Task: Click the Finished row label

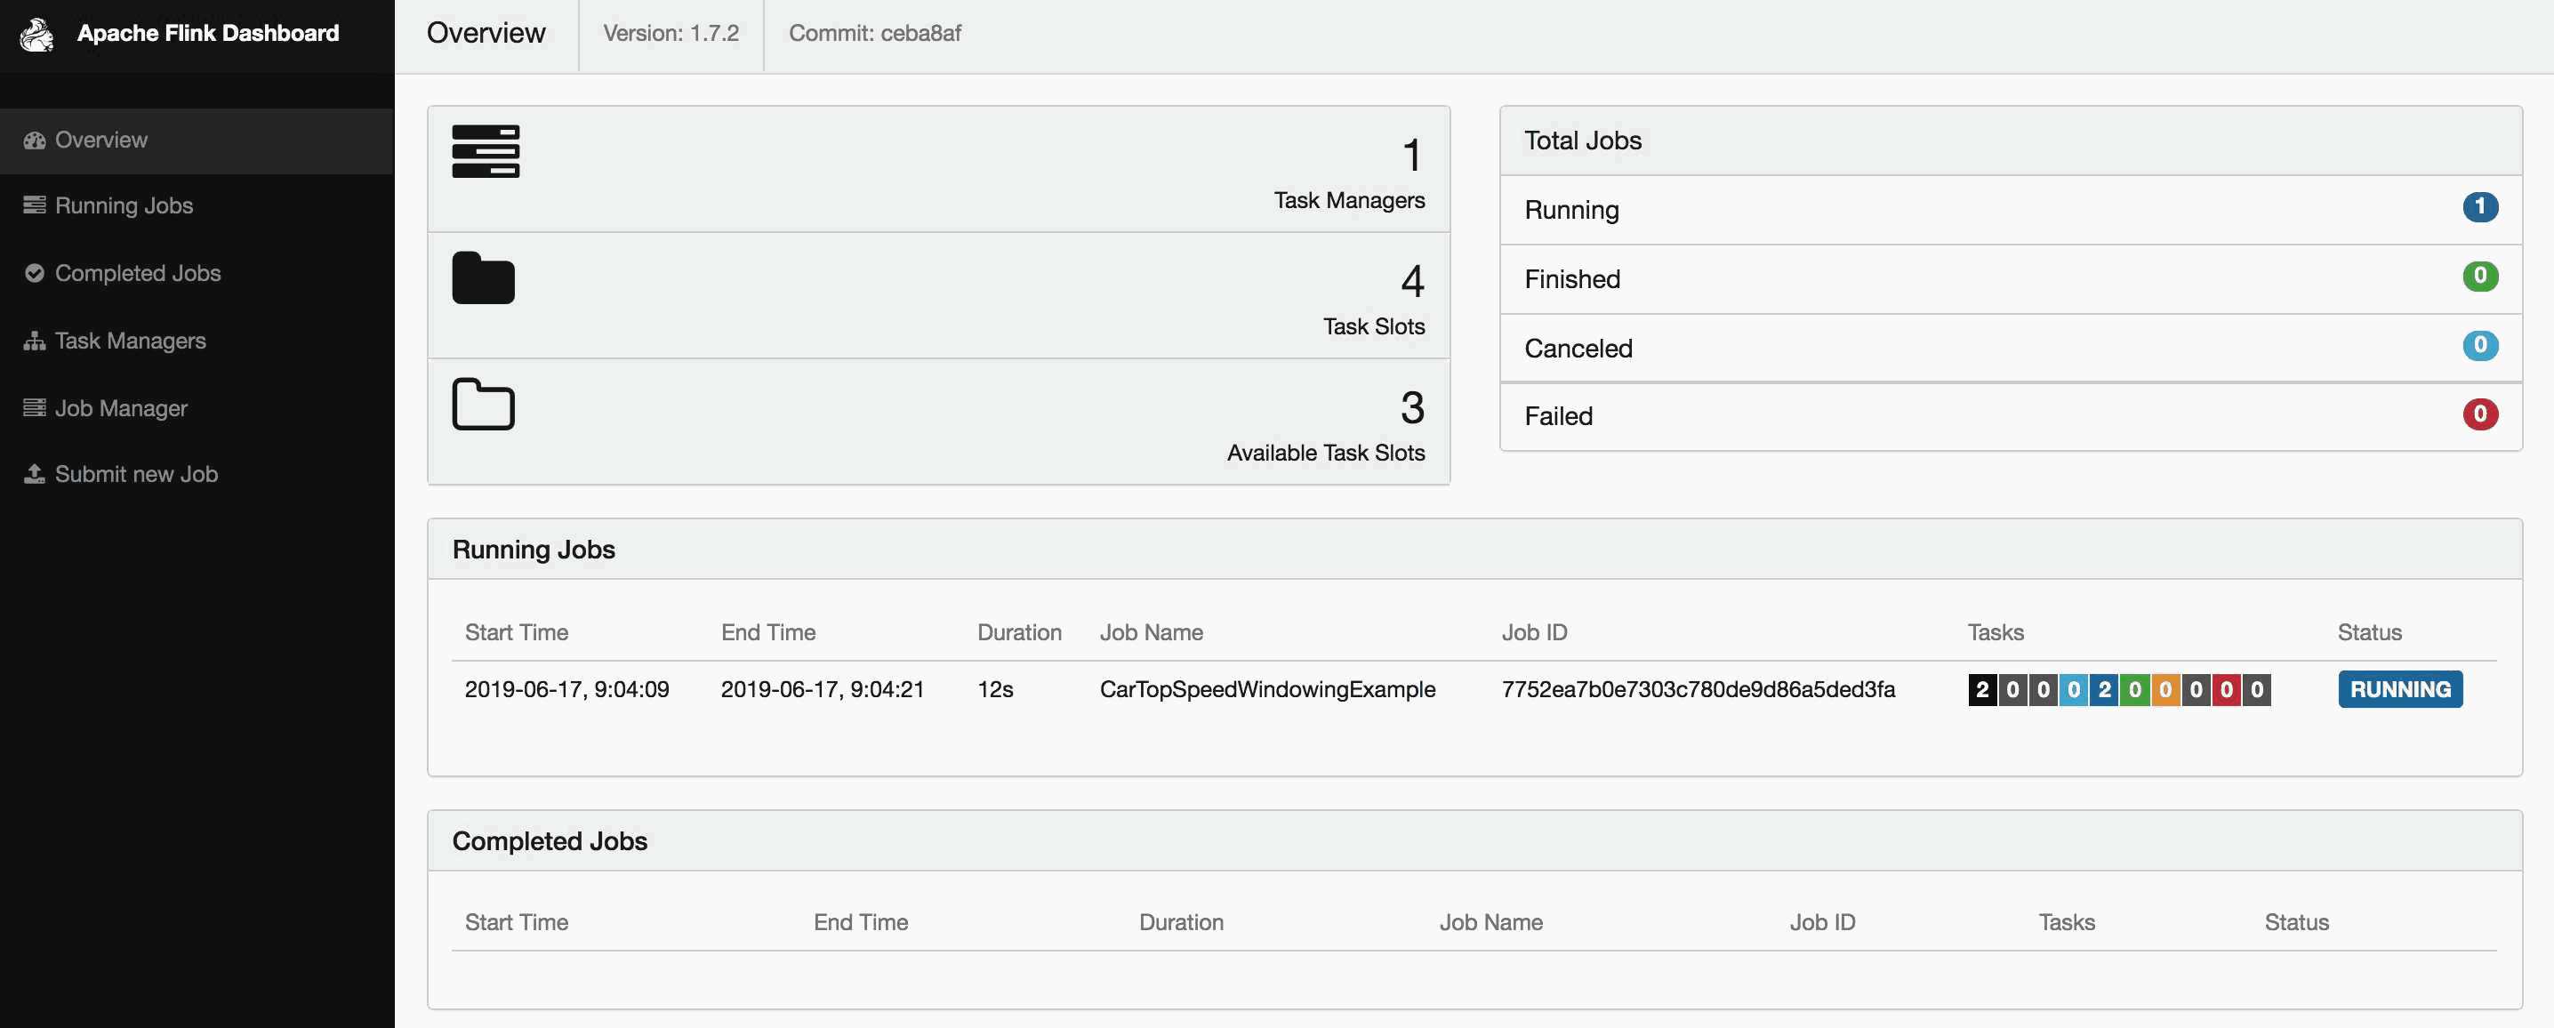Action: tap(1572, 279)
